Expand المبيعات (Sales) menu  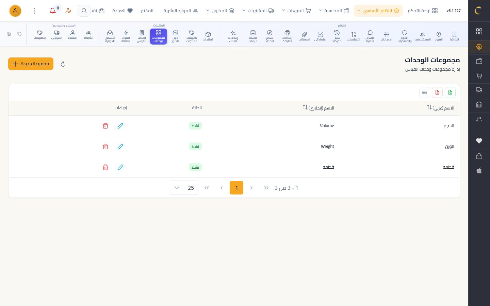[296, 11]
